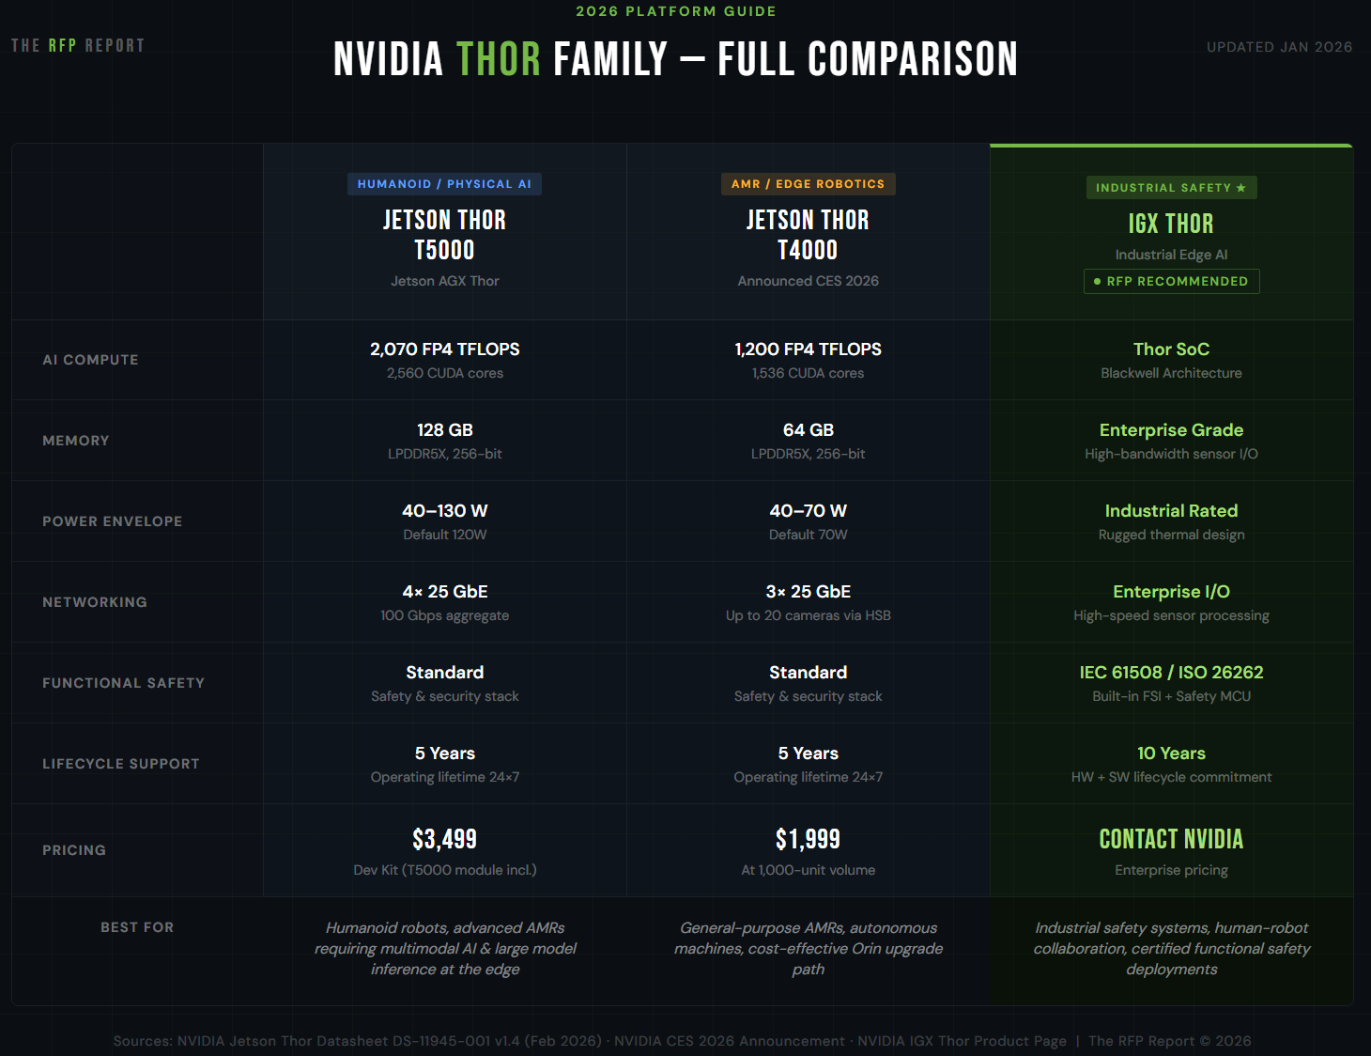Click the star icon in Industrial Safety badge

pos(1240,188)
